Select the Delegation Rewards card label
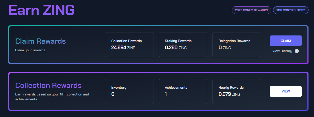 [234, 41]
